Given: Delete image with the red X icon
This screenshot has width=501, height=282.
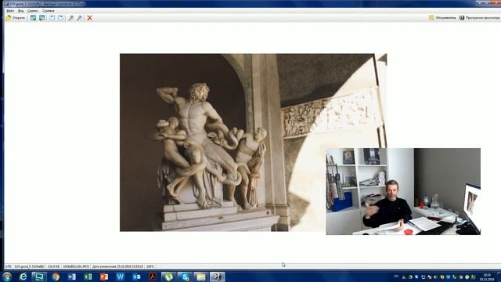Looking at the screenshot, I should point(90,18).
